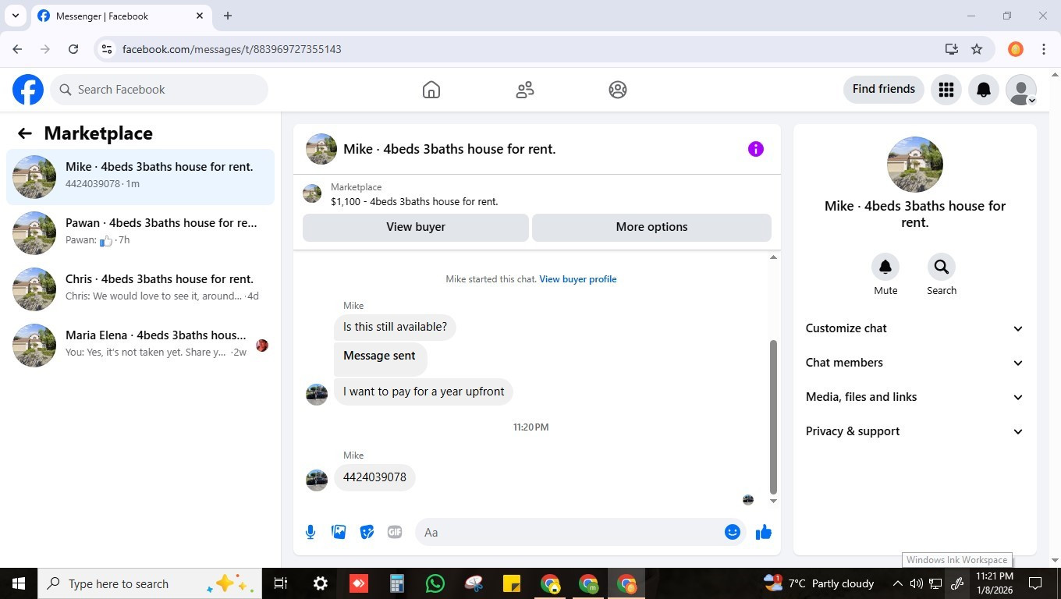The image size is (1061, 599).
Task: Click the Marketplace back arrow
Action: coord(25,133)
